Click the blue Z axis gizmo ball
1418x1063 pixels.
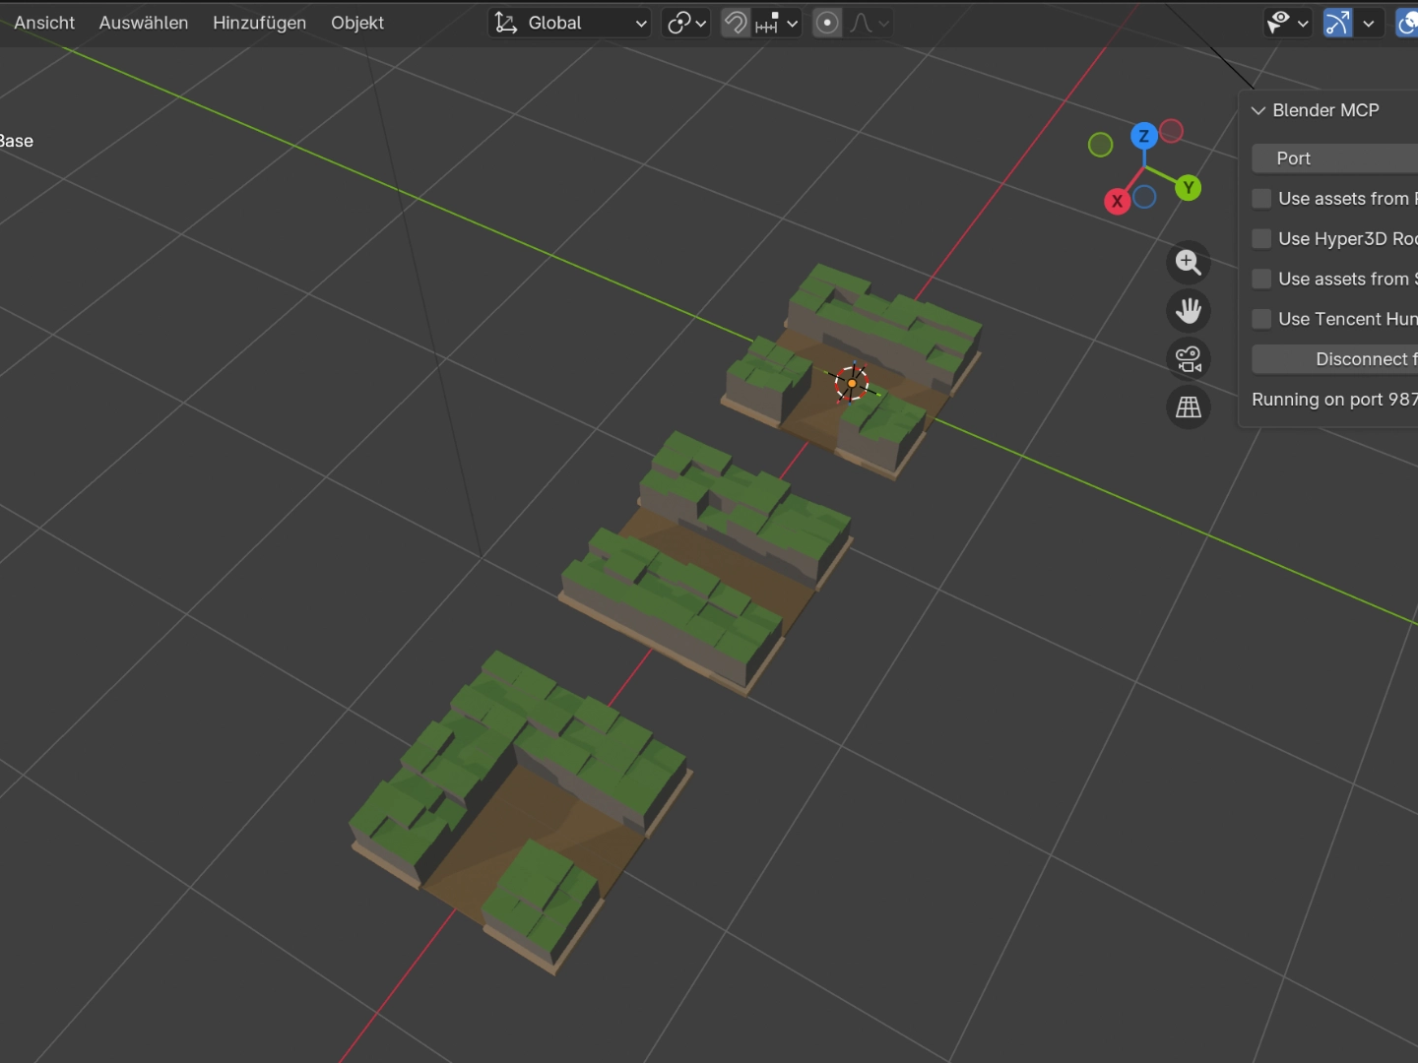[1143, 136]
